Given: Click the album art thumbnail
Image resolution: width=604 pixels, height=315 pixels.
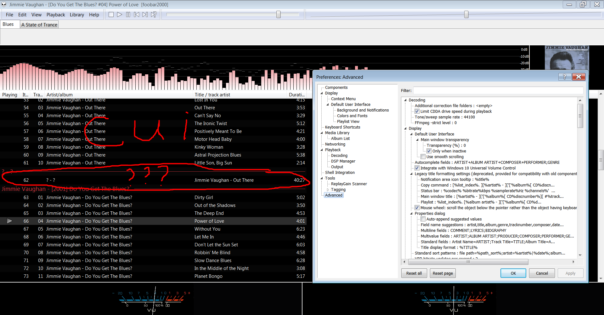Looking at the screenshot, I should click(x=566, y=58).
